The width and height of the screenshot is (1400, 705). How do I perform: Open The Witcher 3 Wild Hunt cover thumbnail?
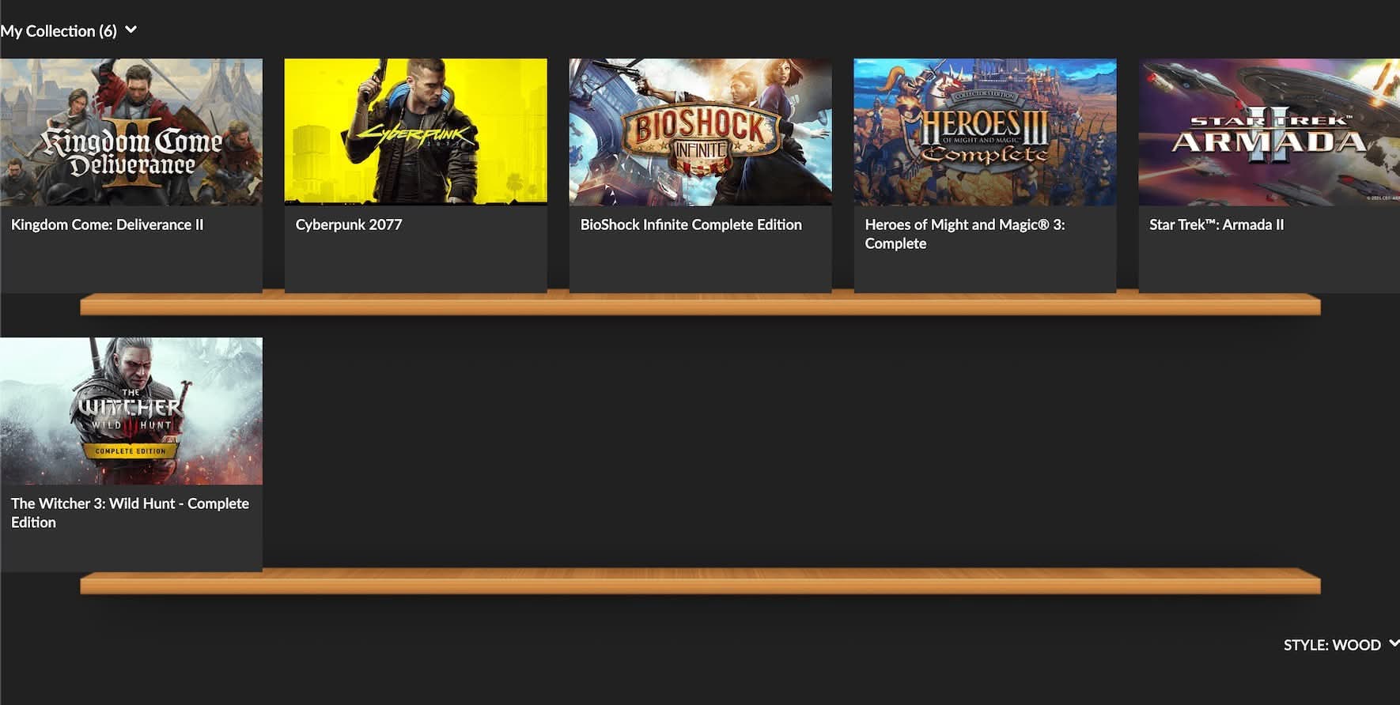(131, 411)
